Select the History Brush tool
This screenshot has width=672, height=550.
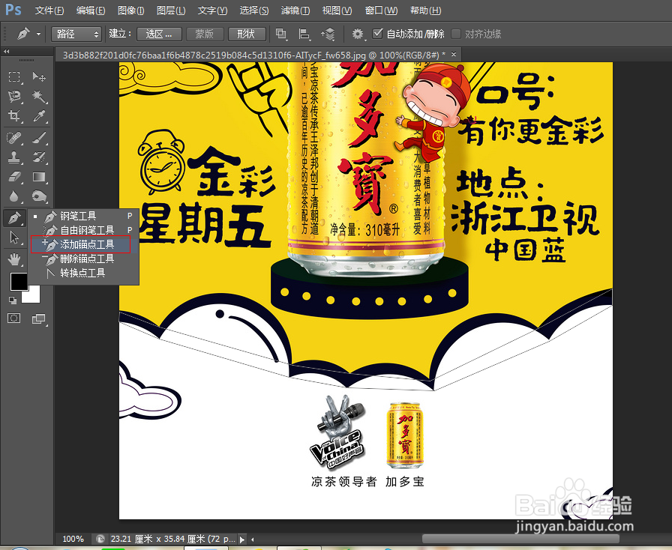pos(39,157)
